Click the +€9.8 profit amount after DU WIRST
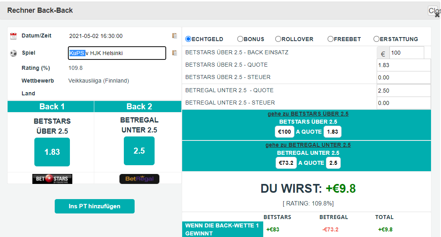This screenshot has width=441, height=237. (x=341, y=188)
